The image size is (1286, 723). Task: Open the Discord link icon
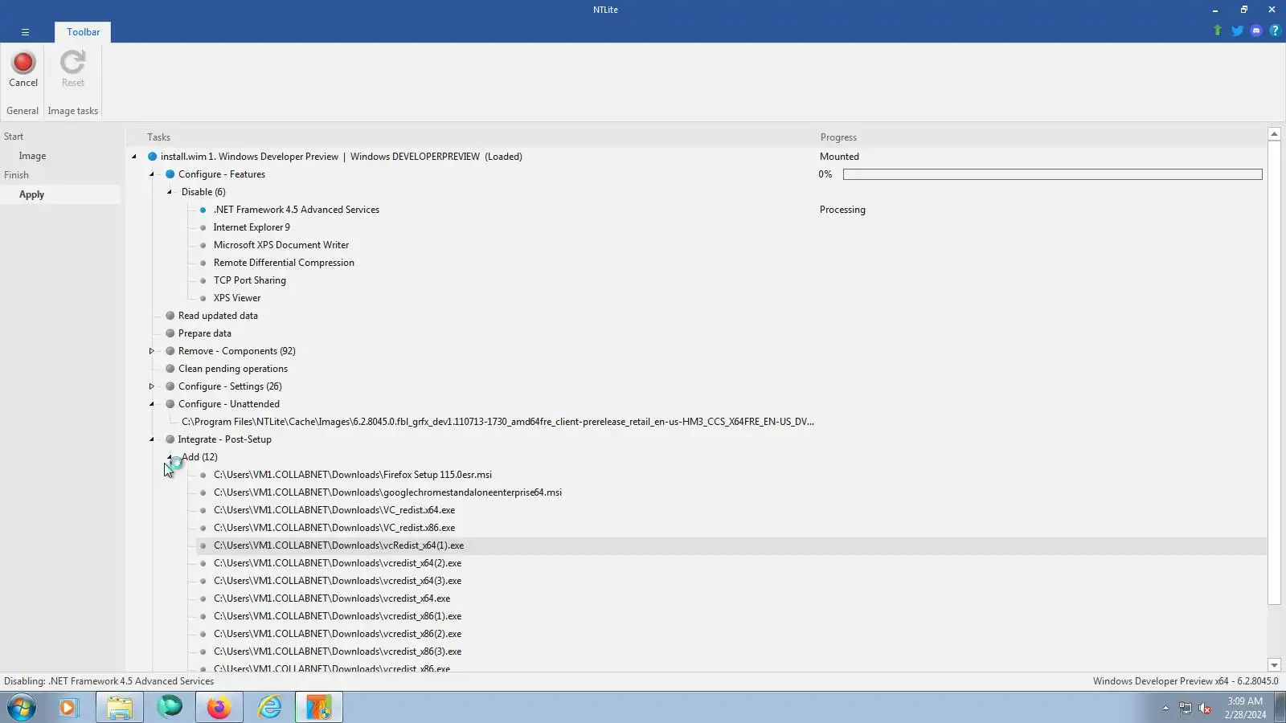(x=1256, y=31)
